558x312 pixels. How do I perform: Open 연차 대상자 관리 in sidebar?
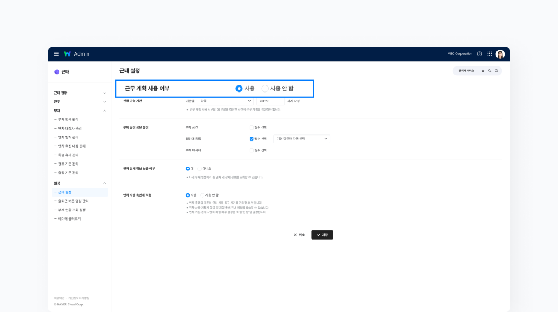pos(70,129)
